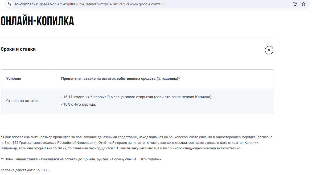This screenshot has height=175, width=312.
Task: Click the Повышенная ставка начисляется footnote
Action: point(81,159)
